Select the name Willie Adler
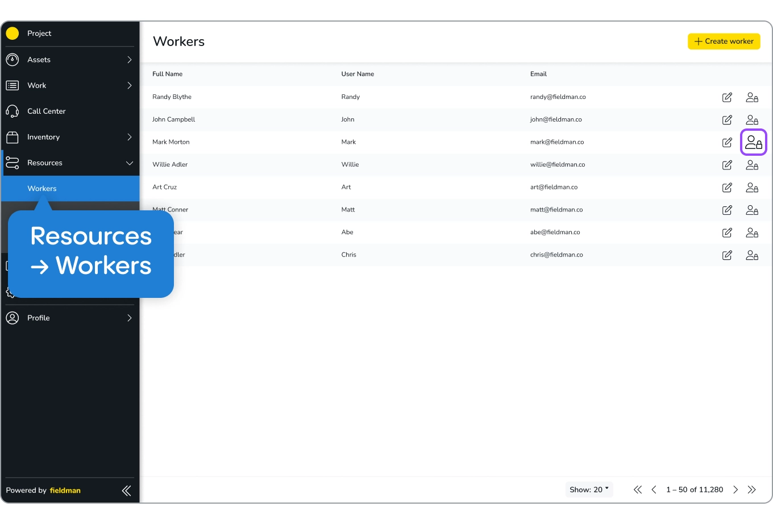This screenshot has width=773, height=523. point(170,165)
